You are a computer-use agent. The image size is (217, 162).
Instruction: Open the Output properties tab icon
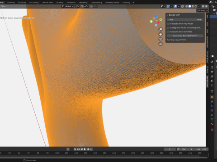pos(212,72)
